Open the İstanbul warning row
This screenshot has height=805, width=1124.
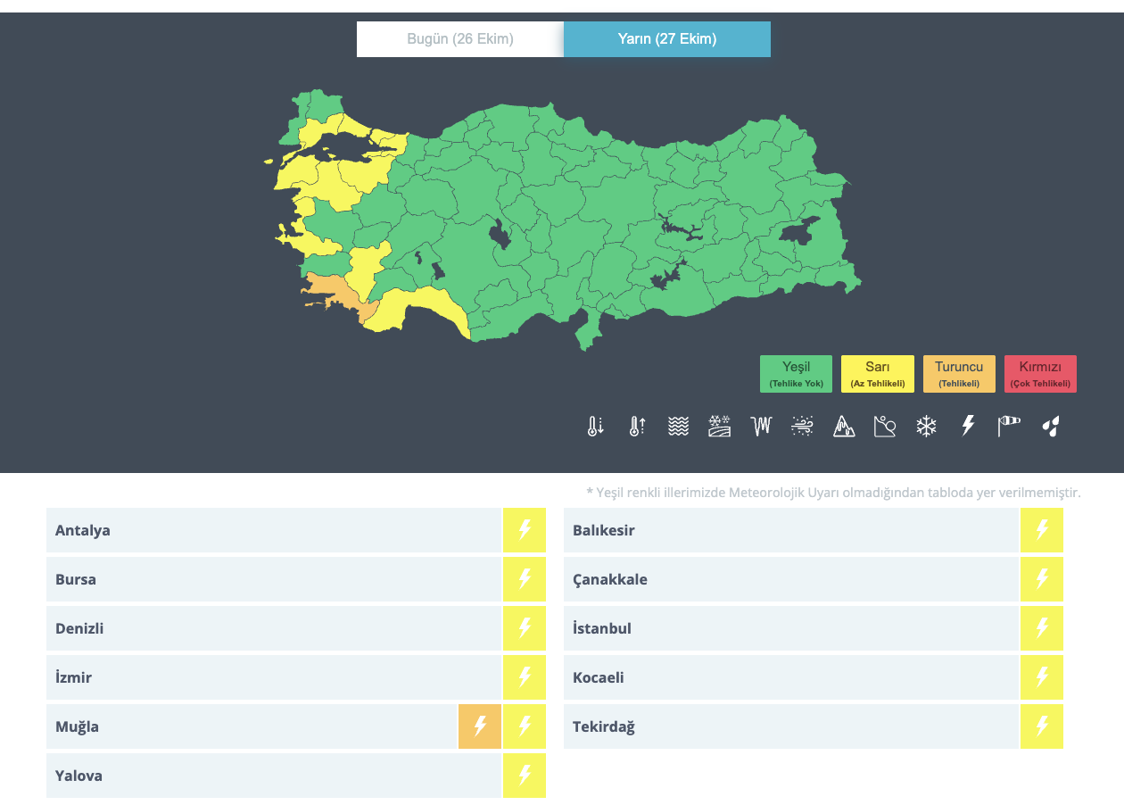pyautogui.click(x=814, y=628)
